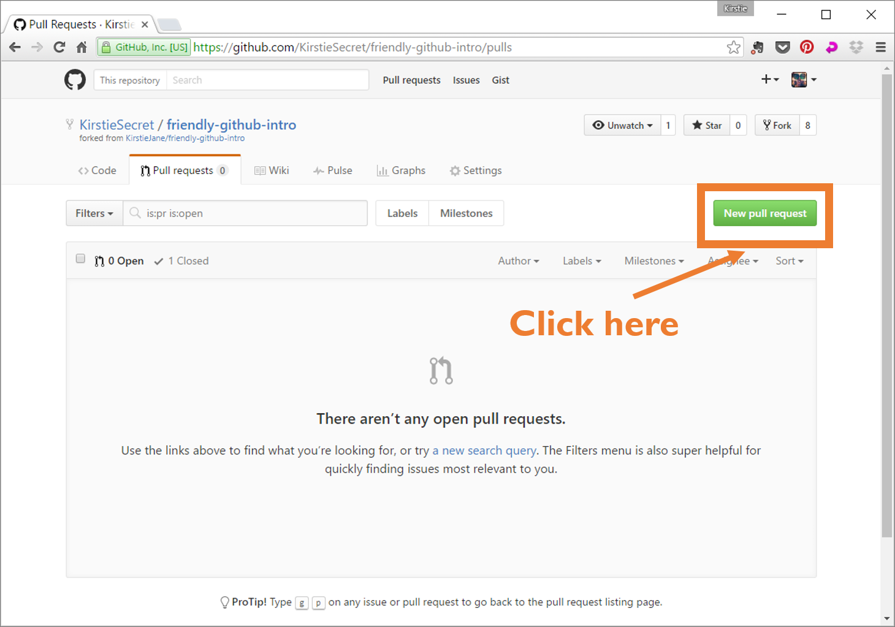Screen dimensions: 895x627
Task: Open the Pinterest extension icon
Action: coord(807,47)
